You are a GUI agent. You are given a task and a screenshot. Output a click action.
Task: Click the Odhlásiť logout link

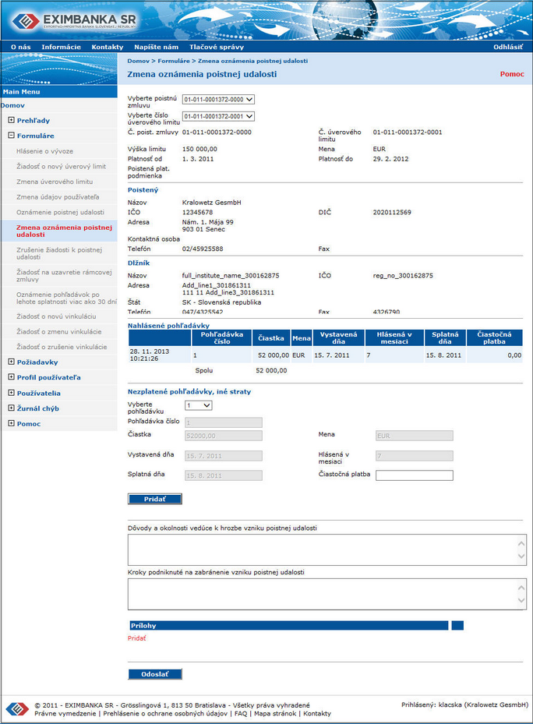click(x=508, y=47)
